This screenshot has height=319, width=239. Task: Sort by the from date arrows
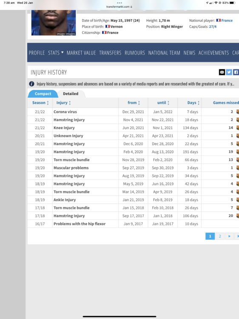139,103
